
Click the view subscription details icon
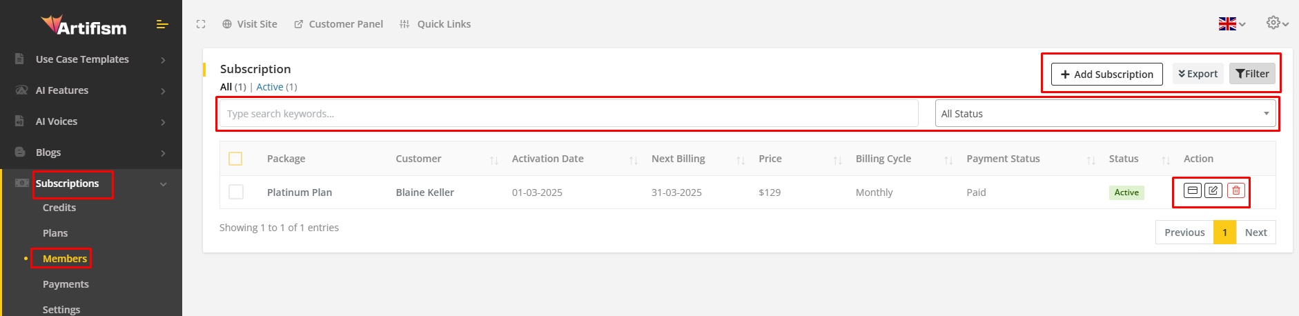tap(1192, 190)
